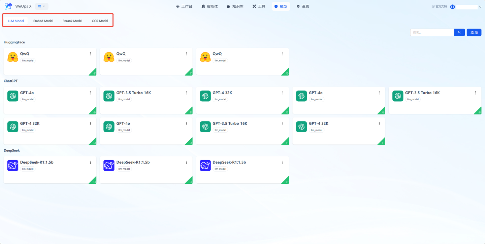Select the 模型 models nav item

click(x=281, y=6)
